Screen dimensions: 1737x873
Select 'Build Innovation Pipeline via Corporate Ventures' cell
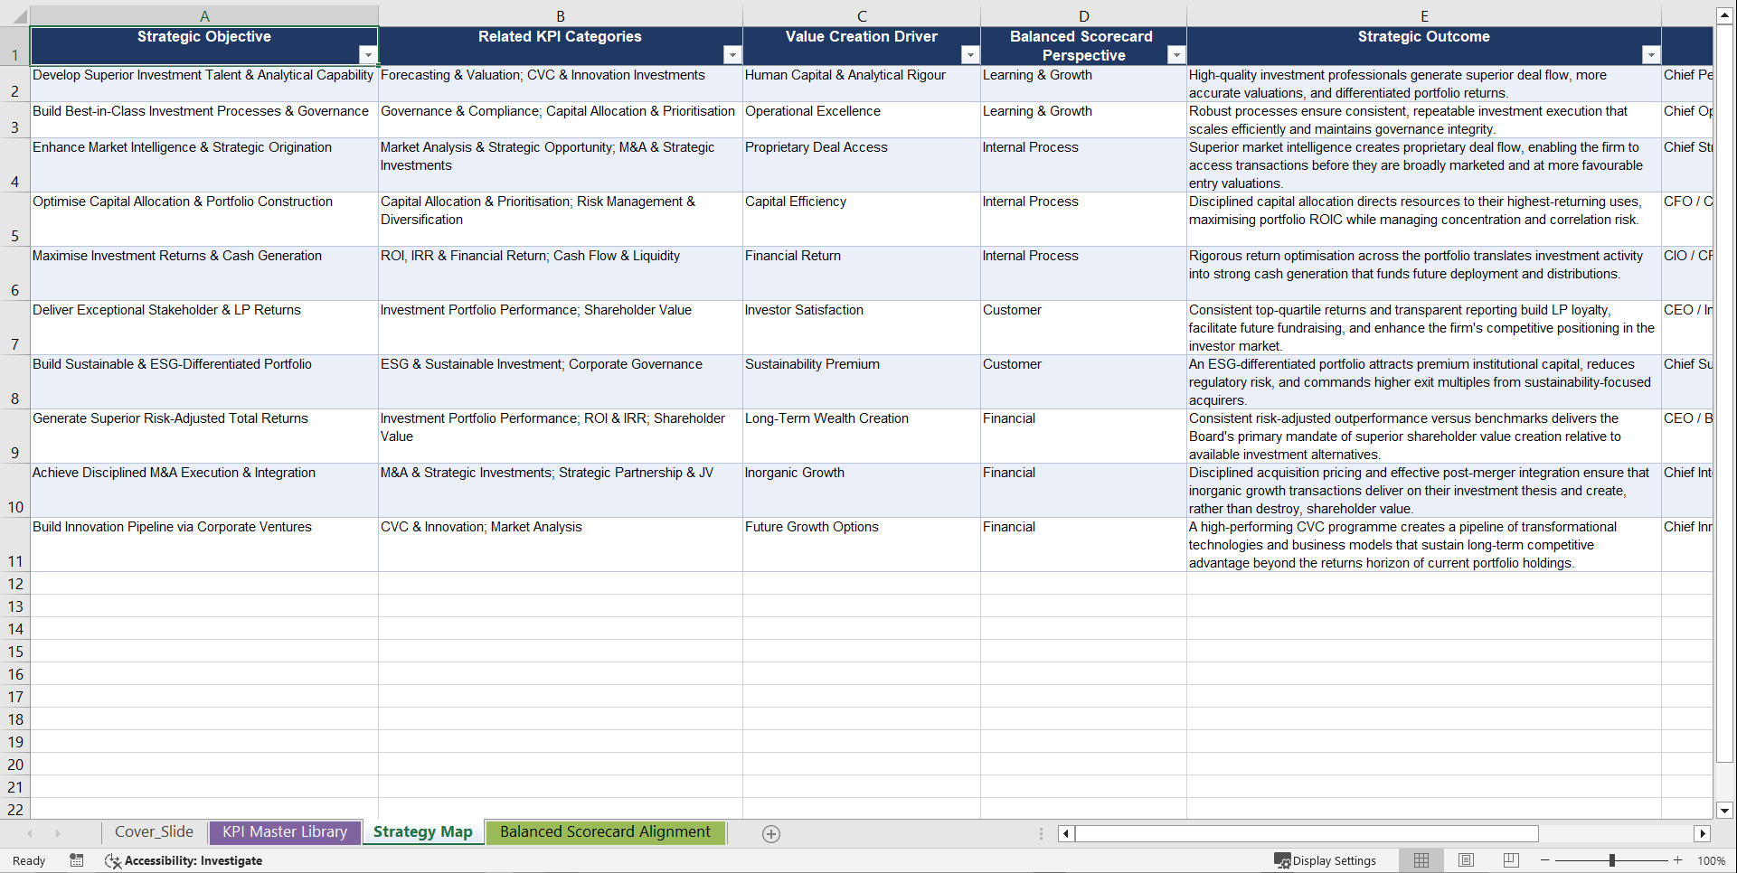204,545
